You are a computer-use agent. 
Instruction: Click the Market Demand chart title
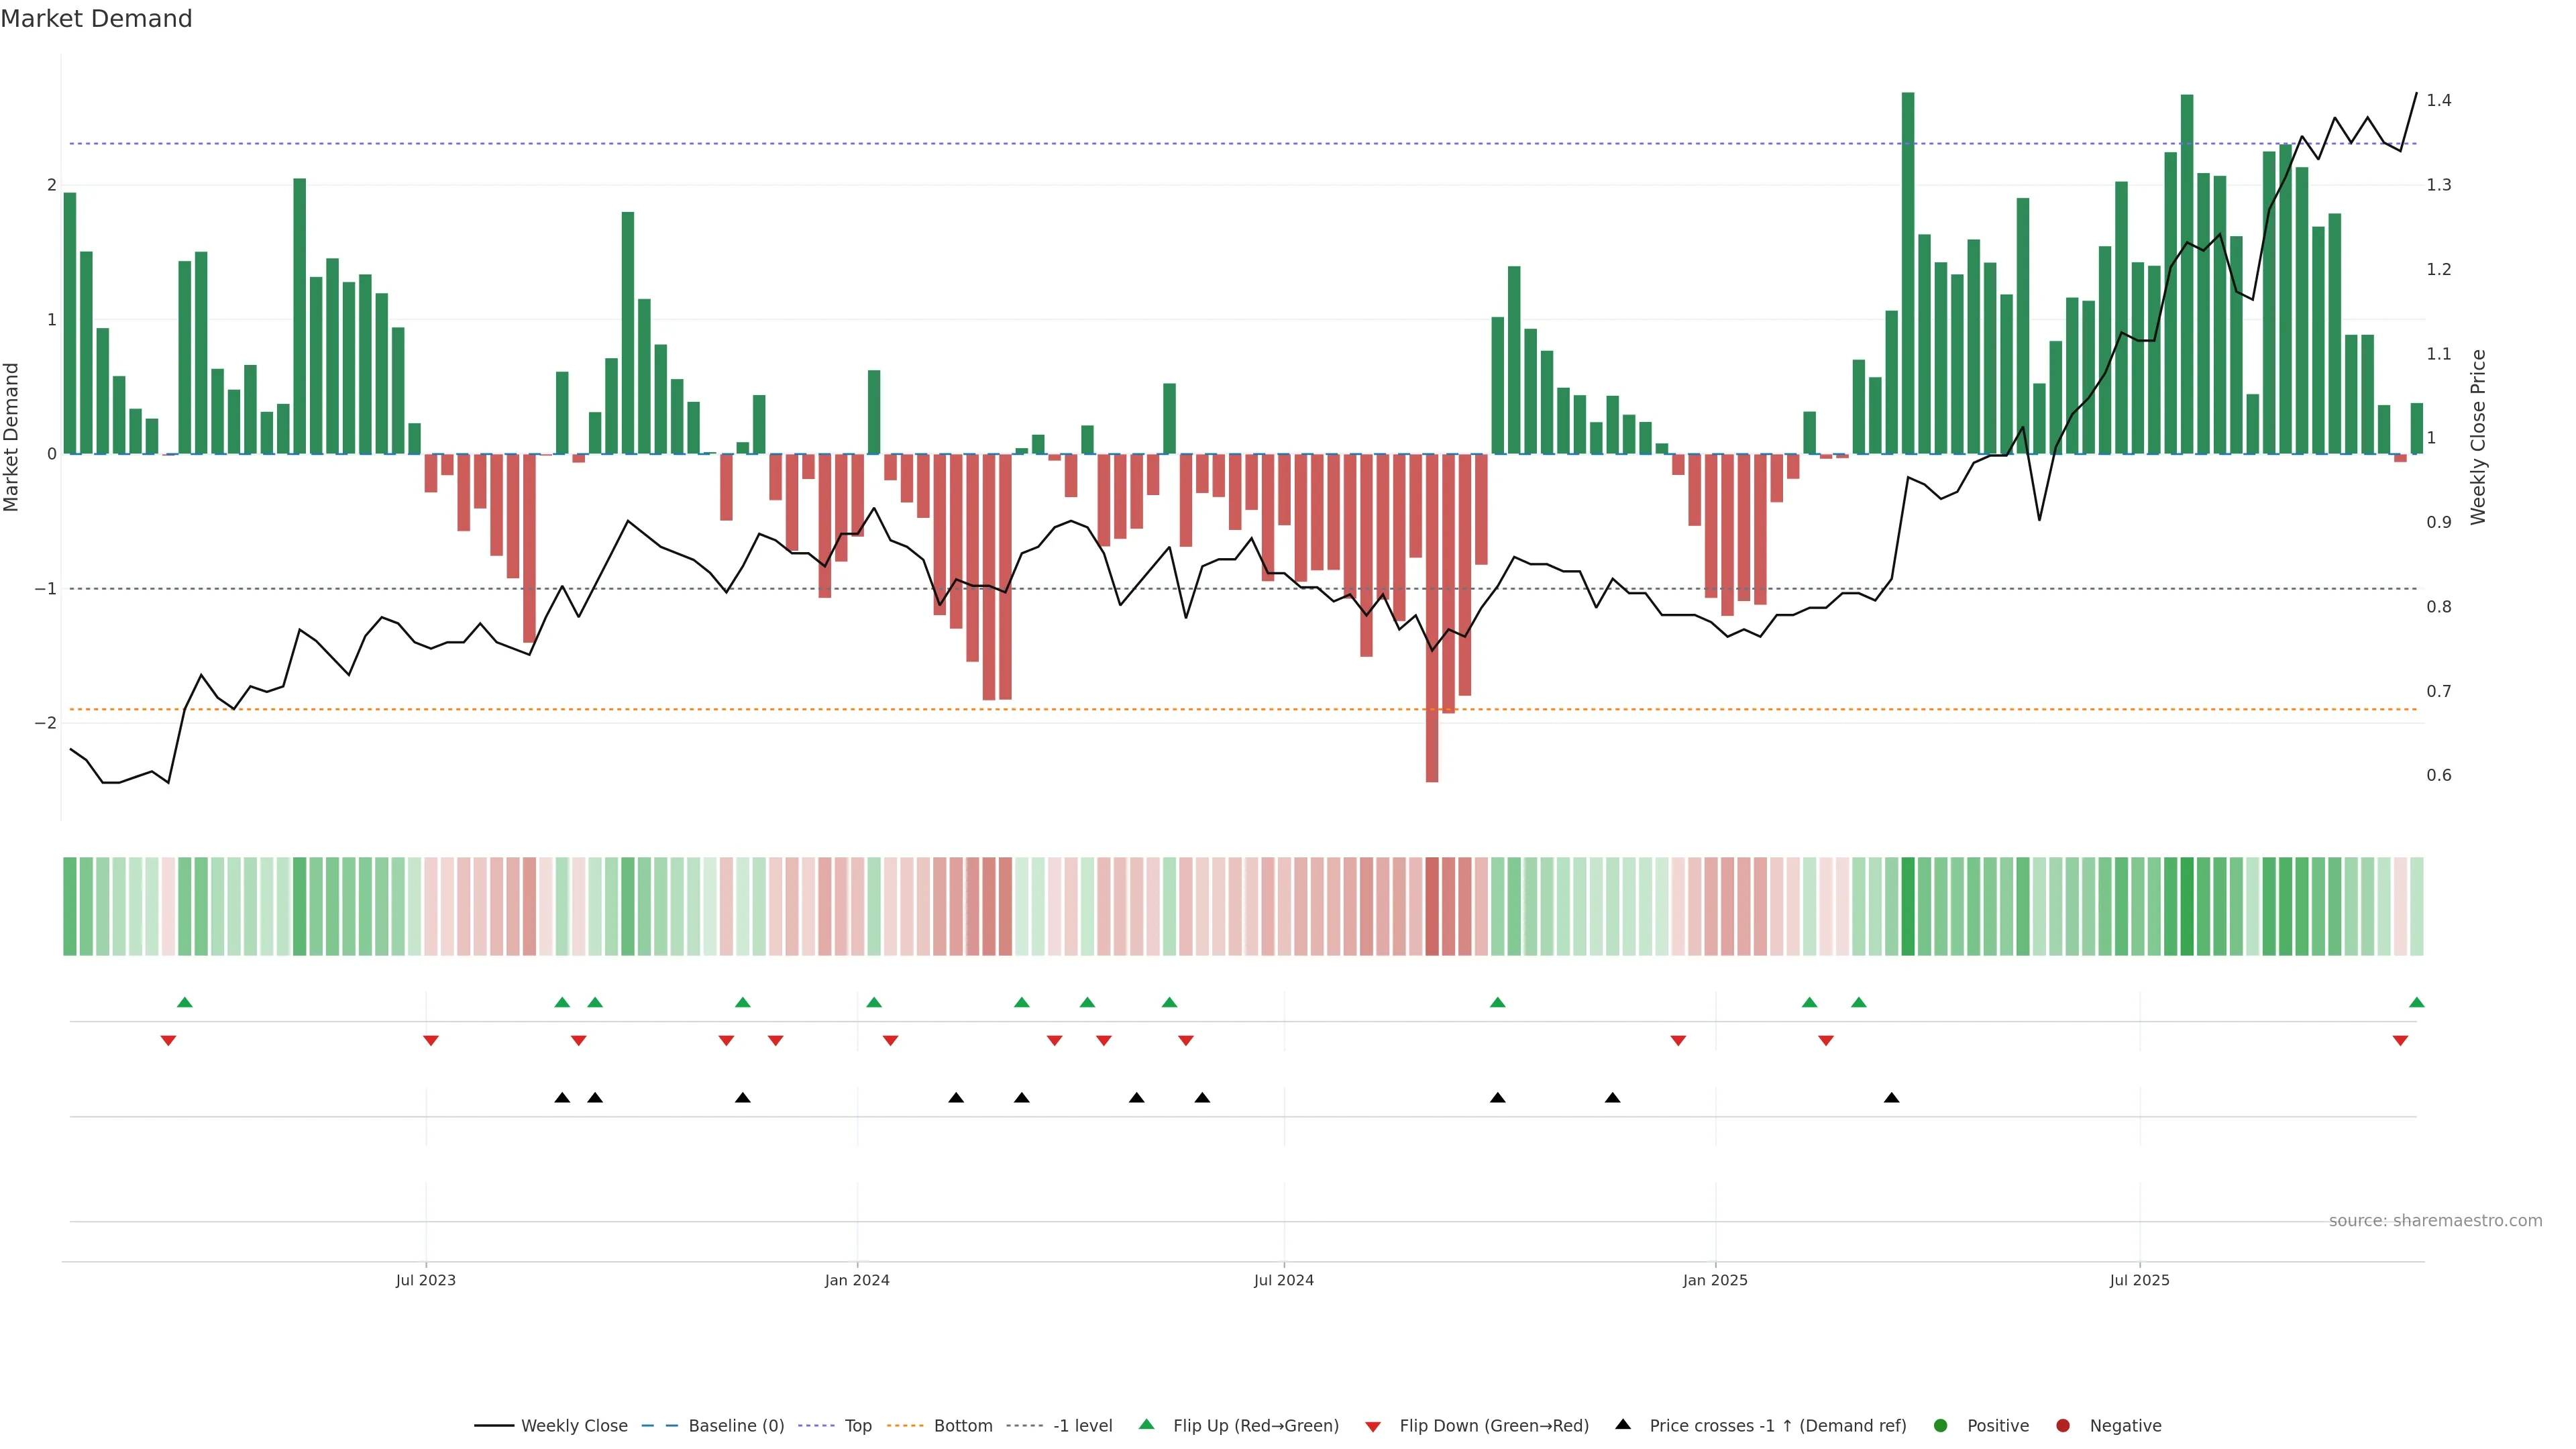coord(96,19)
